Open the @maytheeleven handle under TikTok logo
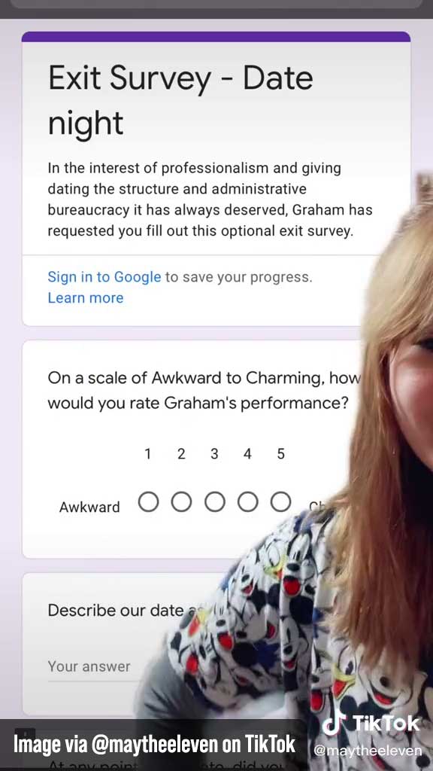 click(x=368, y=751)
